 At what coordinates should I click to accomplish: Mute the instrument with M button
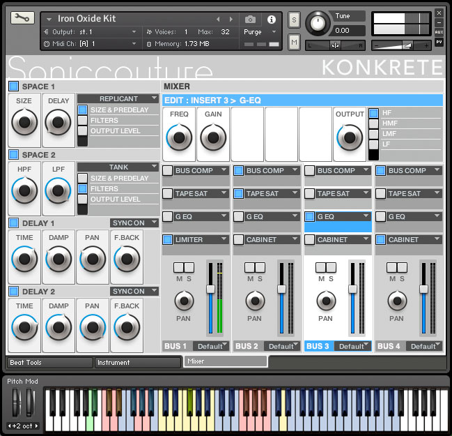click(294, 43)
